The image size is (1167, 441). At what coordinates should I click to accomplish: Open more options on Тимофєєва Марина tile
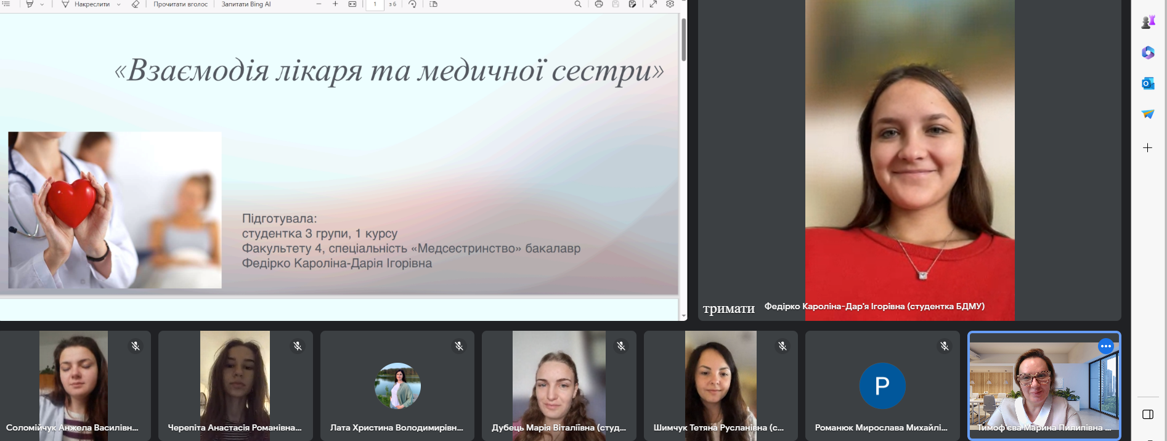(1105, 346)
